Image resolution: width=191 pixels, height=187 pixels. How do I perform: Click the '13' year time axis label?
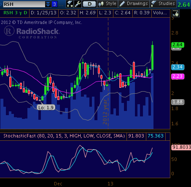pos(110,184)
